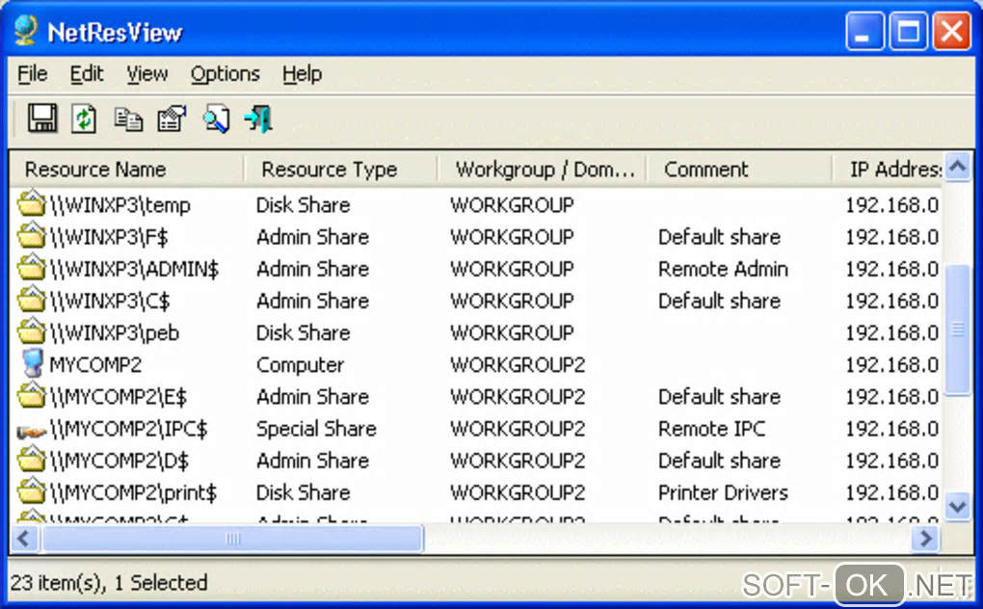Select the \\WINXP3\C$ resource name
This screenshot has width=983, height=609.
[110, 301]
